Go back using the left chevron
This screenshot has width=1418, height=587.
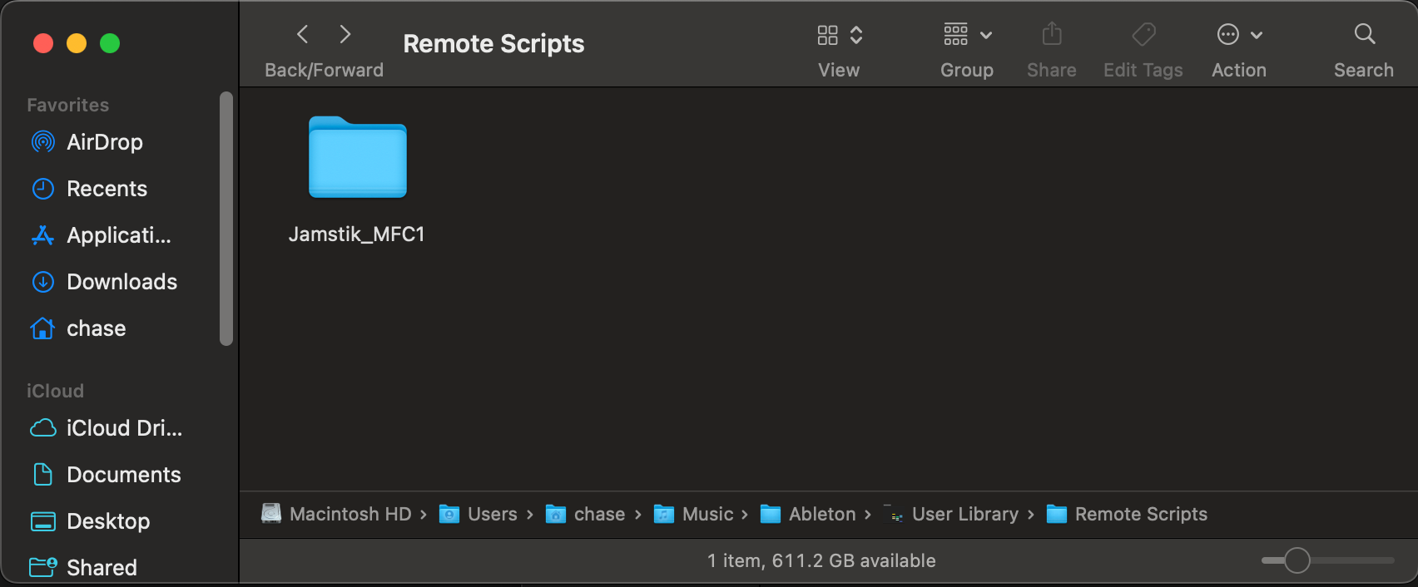[303, 34]
